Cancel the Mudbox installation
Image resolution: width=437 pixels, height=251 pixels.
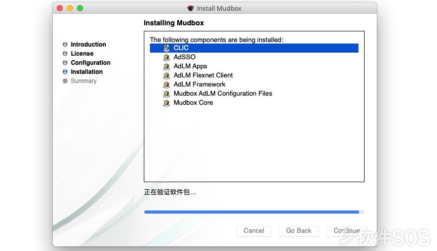click(x=254, y=231)
